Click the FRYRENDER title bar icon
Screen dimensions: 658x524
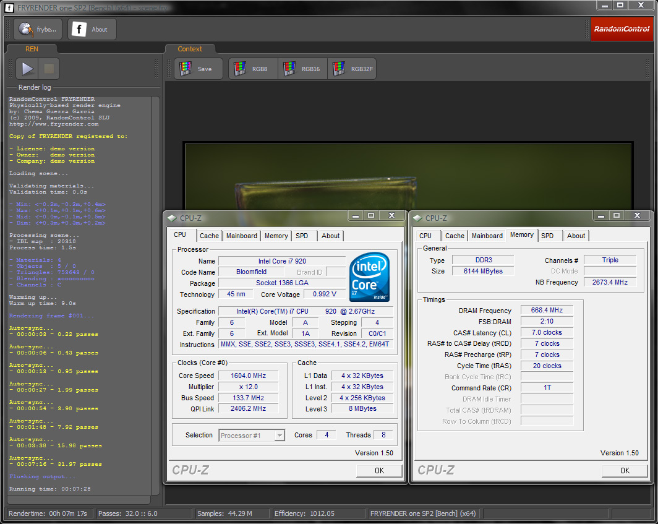click(9, 7)
